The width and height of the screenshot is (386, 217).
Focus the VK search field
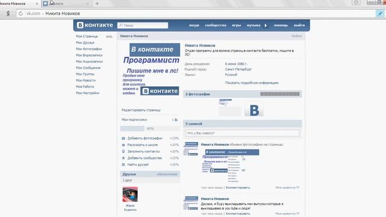(x=143, y=25)
